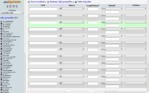Click the phpMyAdmin logo
Viewport: 149px width, 93px height.
pos(12,2)
